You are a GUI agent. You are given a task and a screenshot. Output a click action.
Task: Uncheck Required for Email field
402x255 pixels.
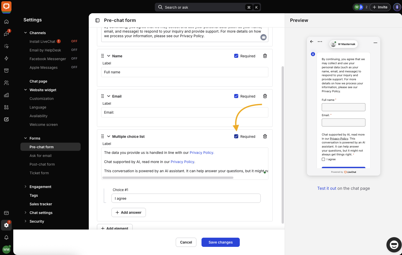(x=236, y=96)
